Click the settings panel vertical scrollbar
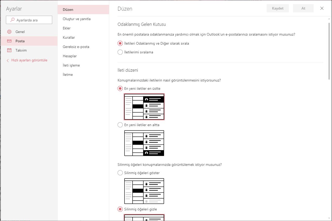 pyautogui.click(x=329, y=51)
